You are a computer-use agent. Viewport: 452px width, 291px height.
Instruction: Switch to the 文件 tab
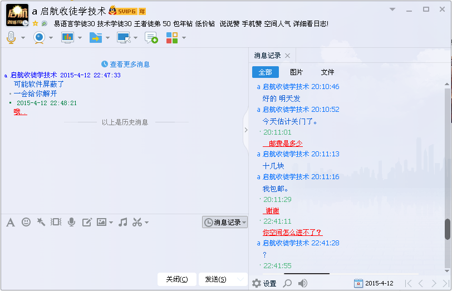click(x=327, y=72)
